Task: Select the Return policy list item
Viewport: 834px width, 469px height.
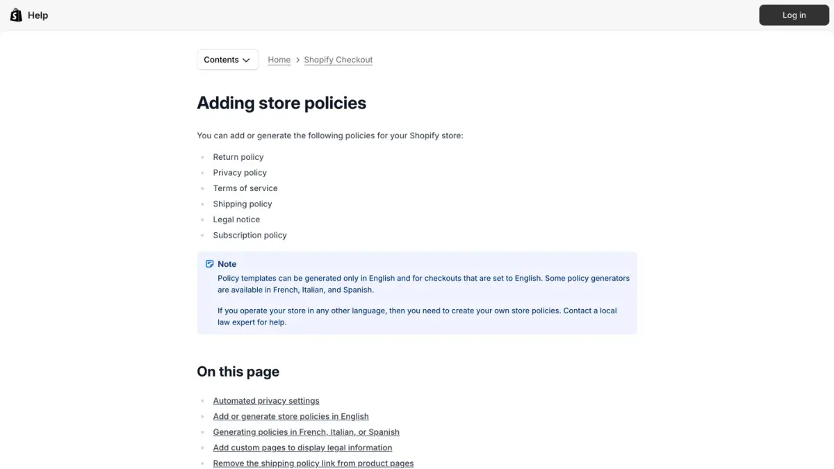Action: pyautogui.click(x=238, y=157)
